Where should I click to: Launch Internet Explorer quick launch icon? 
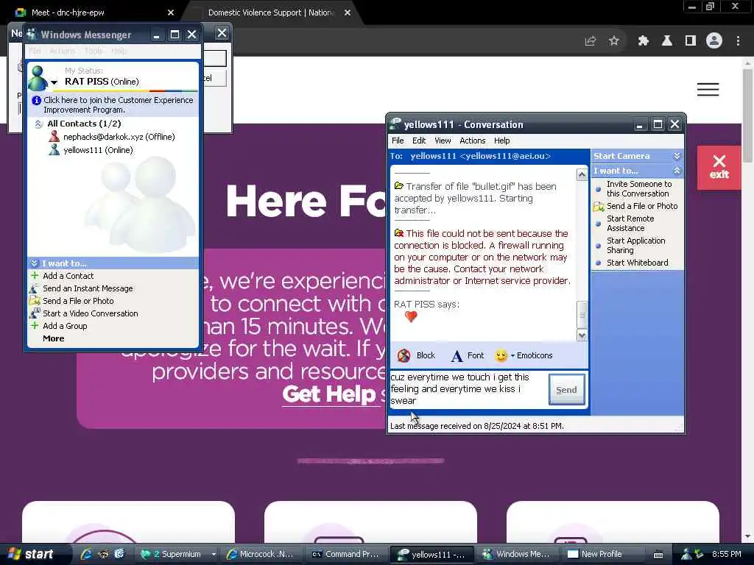tap(87, 554)
